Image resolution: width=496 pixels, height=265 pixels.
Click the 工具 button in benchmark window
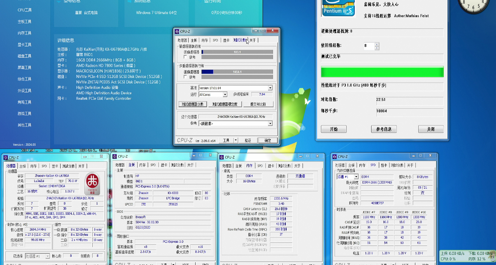point(226,140)
